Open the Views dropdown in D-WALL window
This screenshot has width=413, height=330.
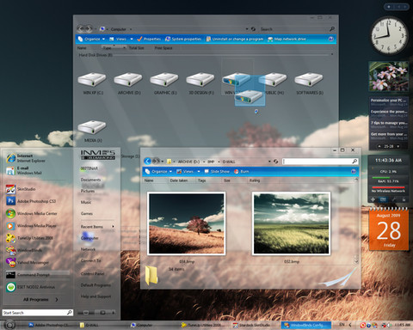click(199, 171)
